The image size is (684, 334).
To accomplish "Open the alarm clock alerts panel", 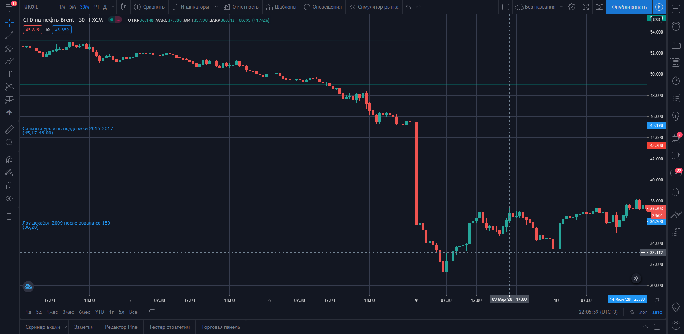I will 676,26.
